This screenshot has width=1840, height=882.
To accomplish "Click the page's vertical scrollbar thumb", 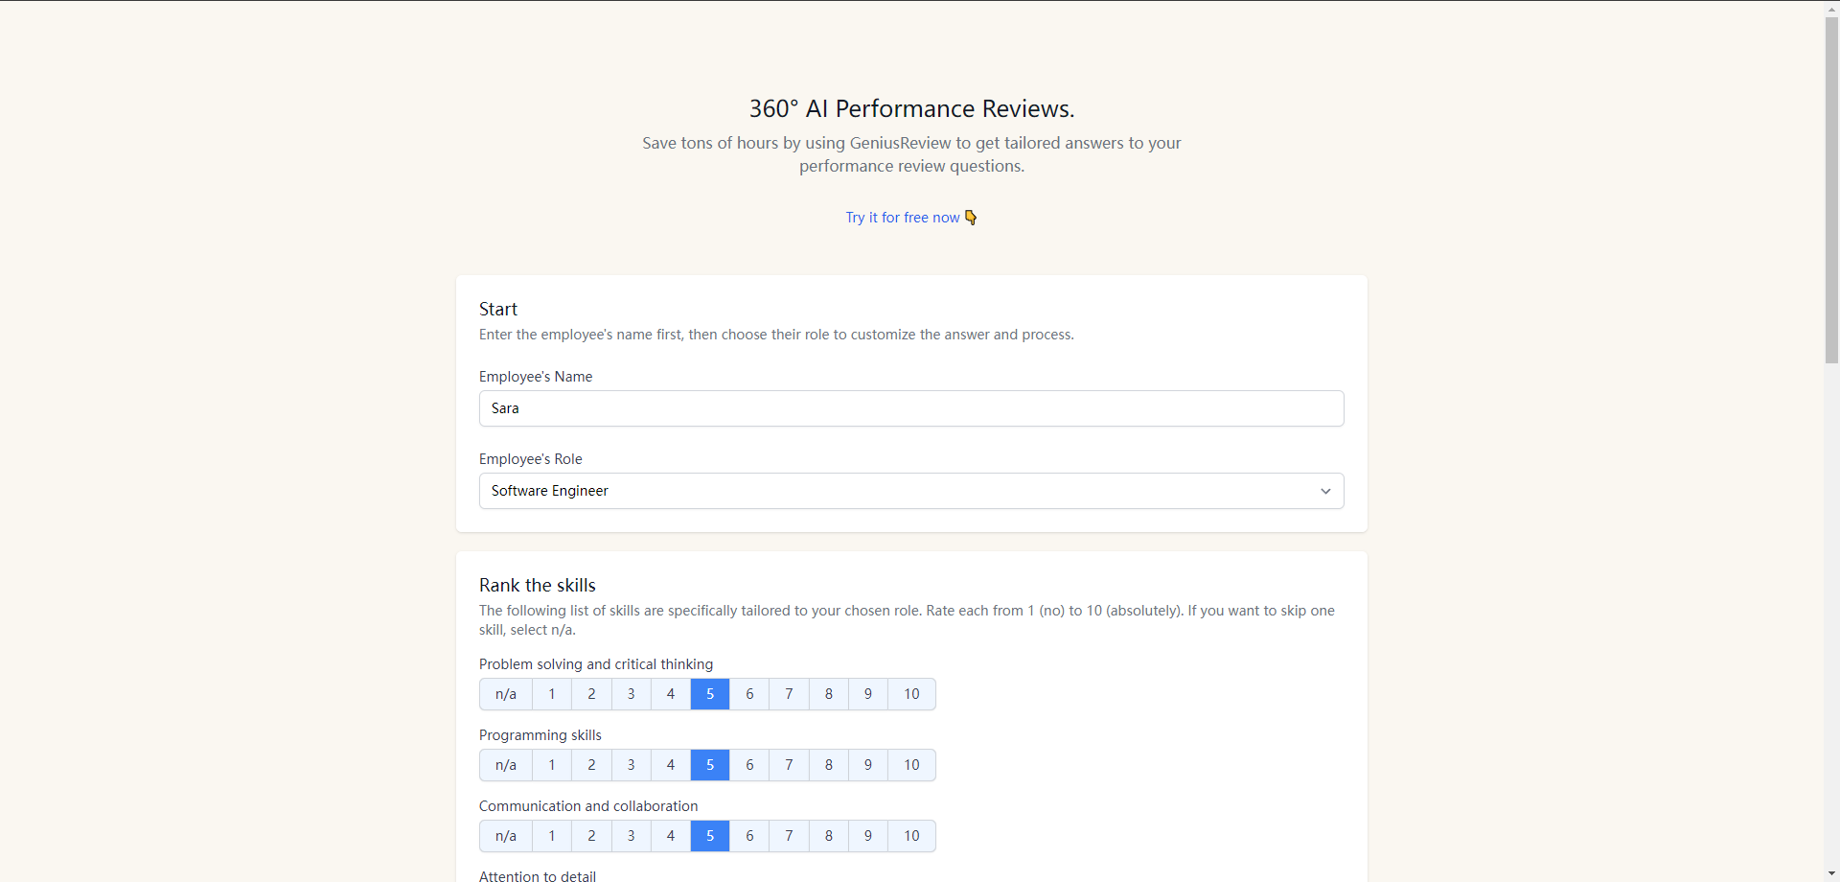I will 1831,192.
